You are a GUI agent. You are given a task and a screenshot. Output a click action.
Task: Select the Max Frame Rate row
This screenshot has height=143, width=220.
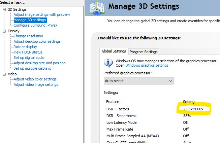click(162, 129)
